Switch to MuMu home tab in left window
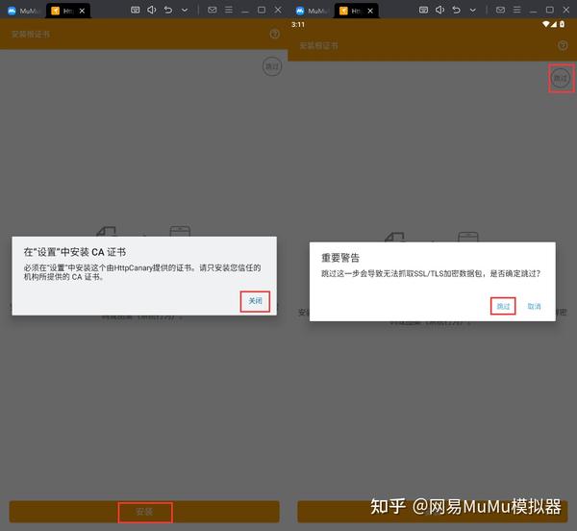Image resolution: width=577 pixels, height=531 pixels. tap(24, 11)
